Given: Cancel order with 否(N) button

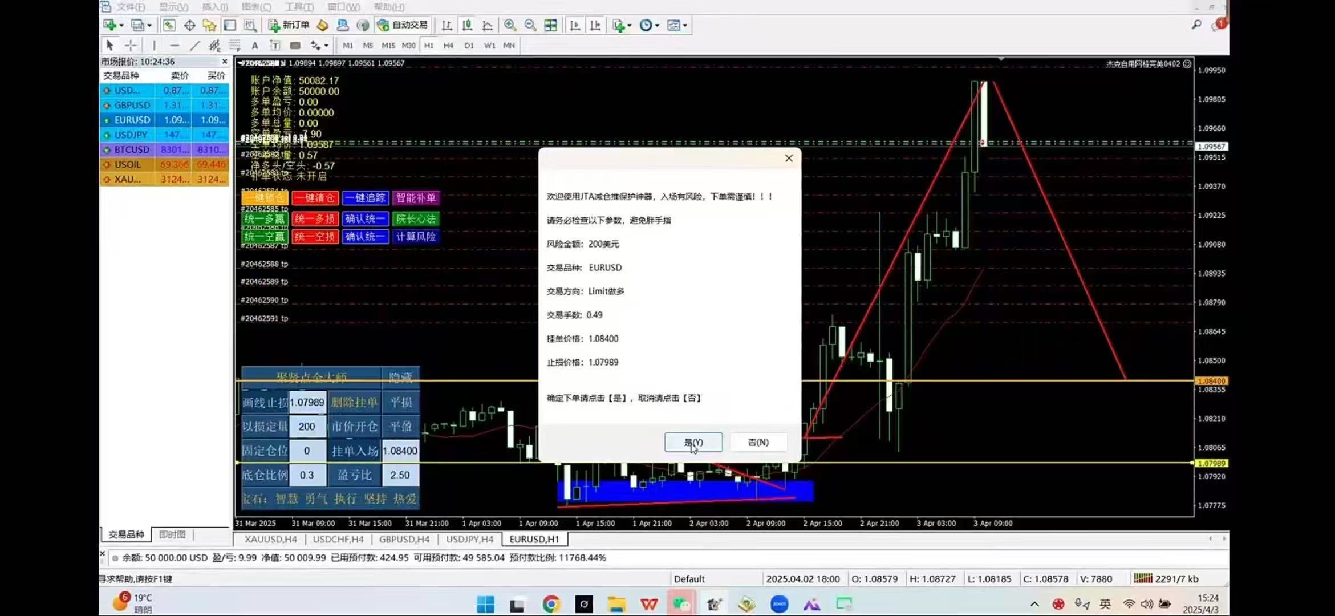Looking at the screenshot, I should click(x=758, y=442).
